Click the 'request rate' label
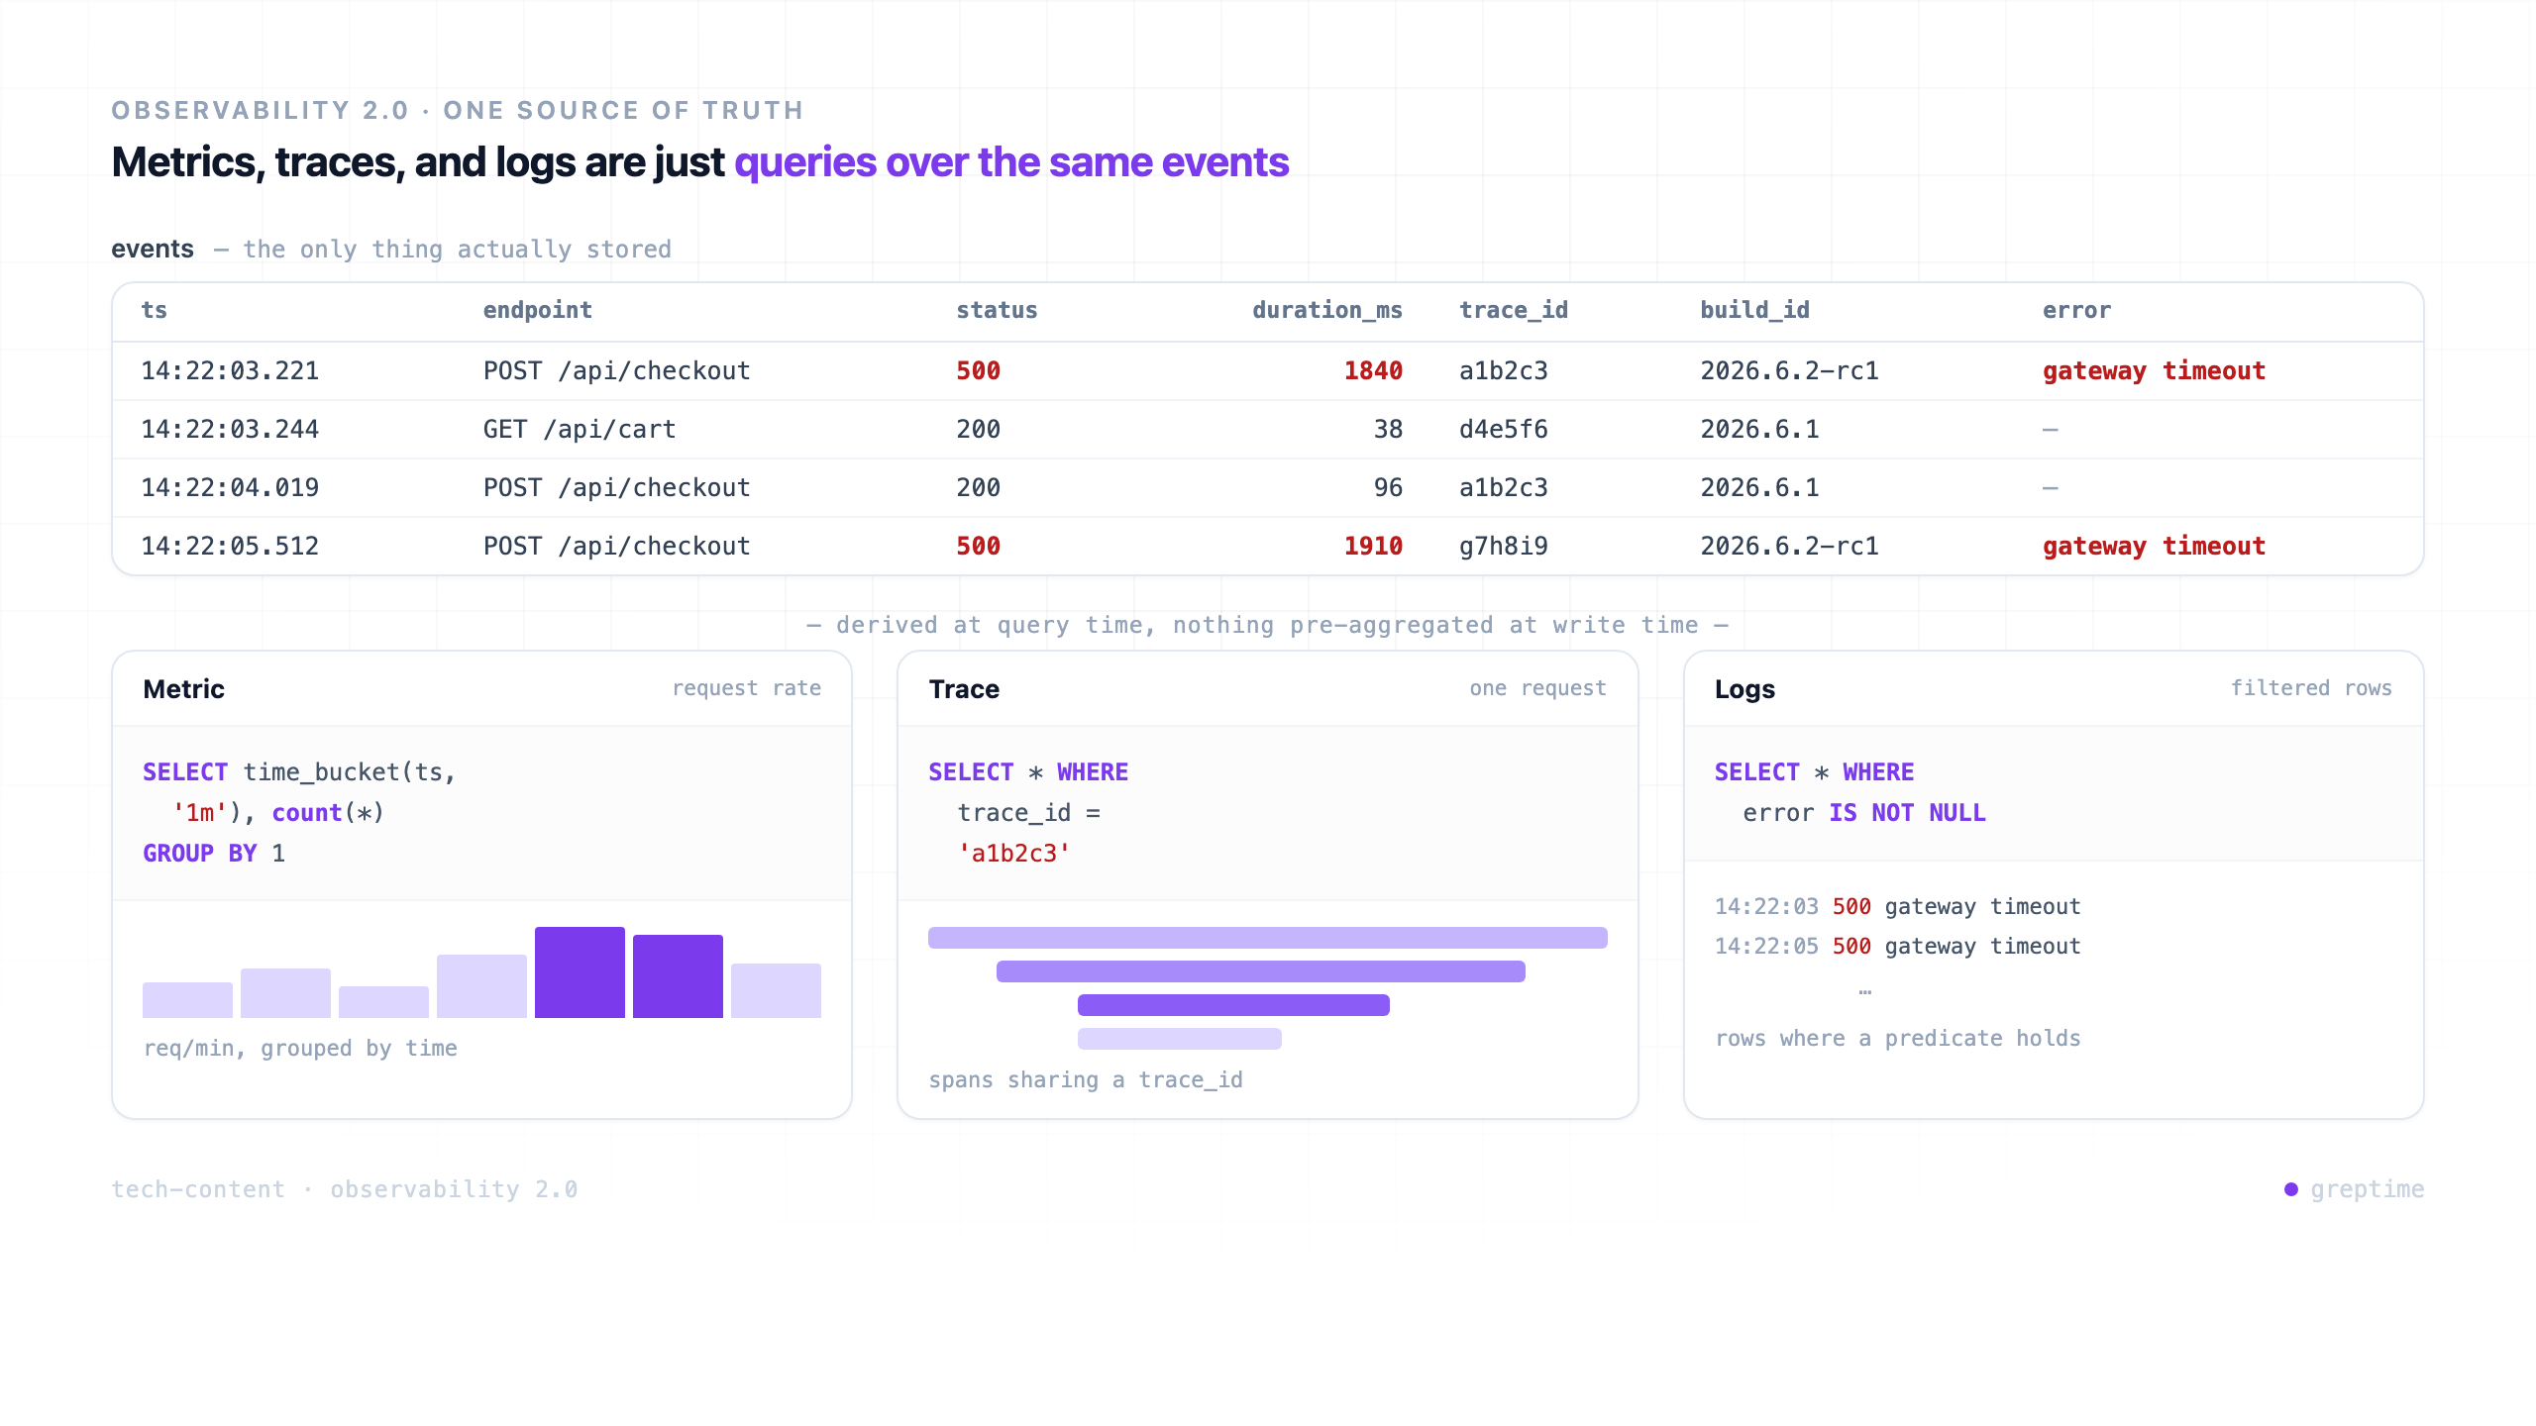The width and height of the screenshot is (2536, 1426). (x=747, y=688)
